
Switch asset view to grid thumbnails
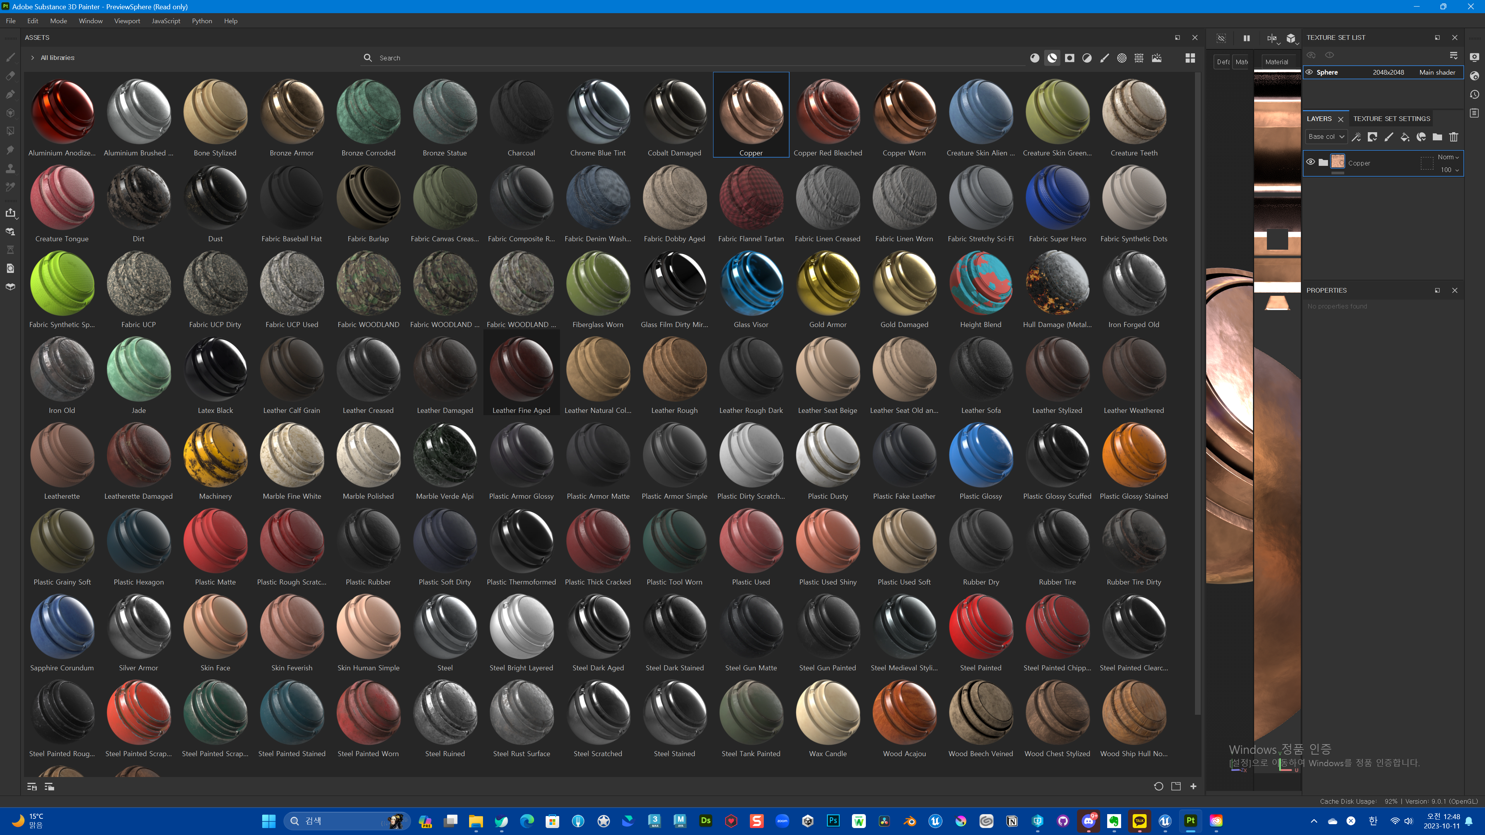click(1190, 58)
